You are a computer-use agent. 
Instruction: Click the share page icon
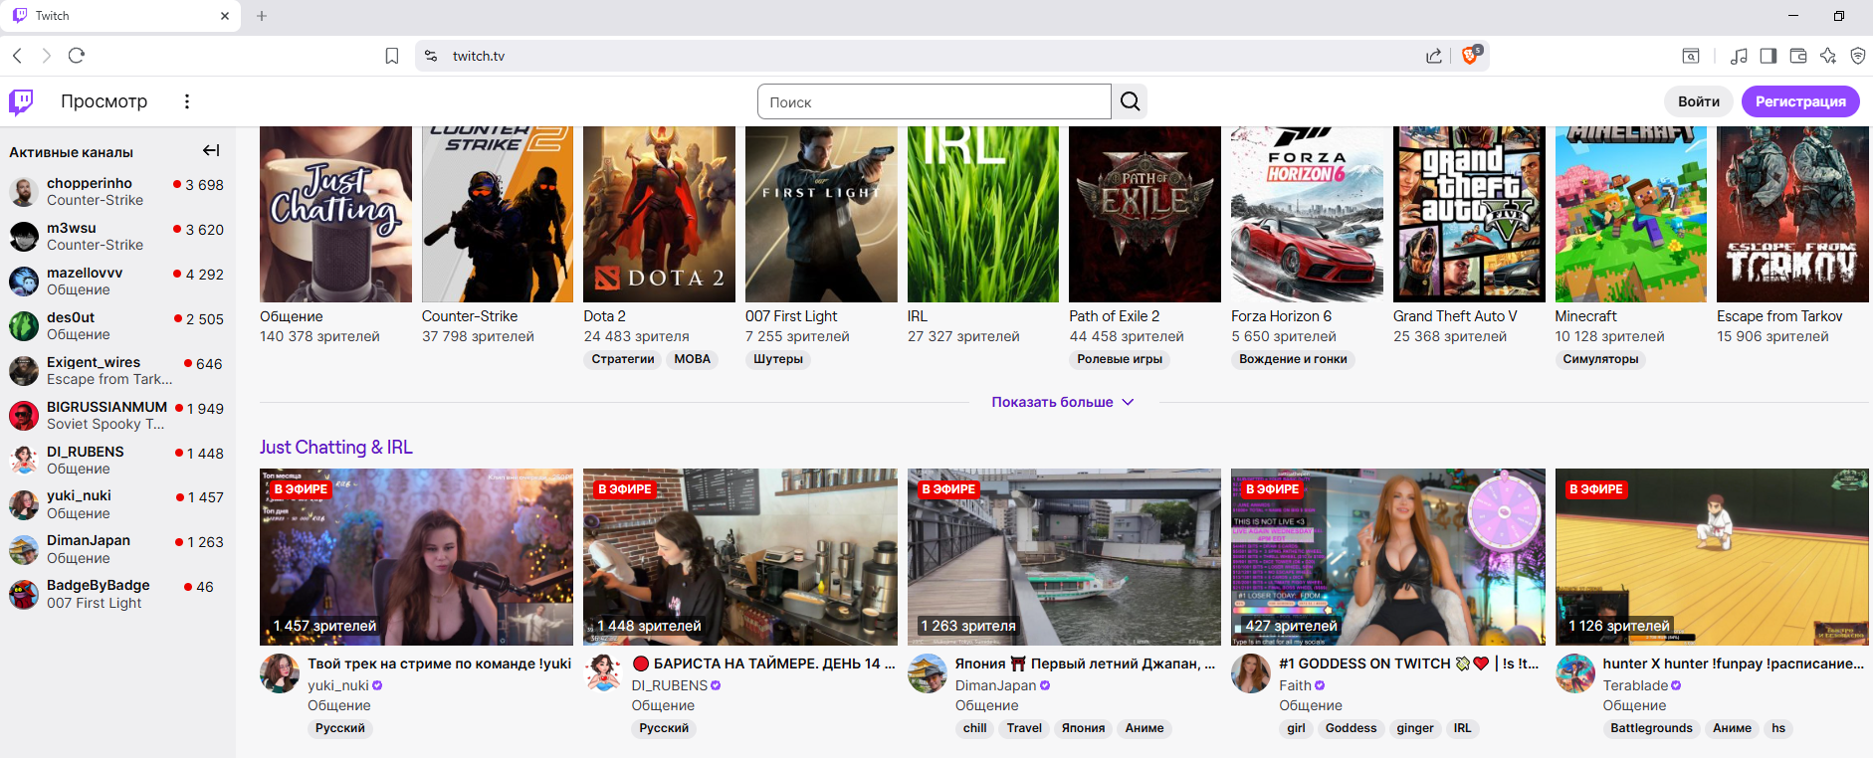1434,56
